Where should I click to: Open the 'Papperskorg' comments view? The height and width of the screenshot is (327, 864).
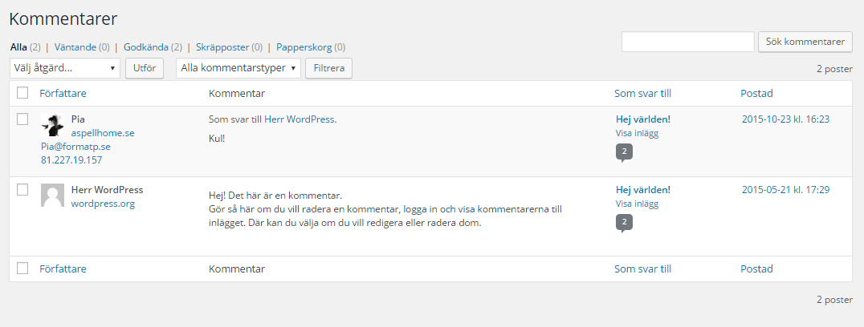click(304, 47)
